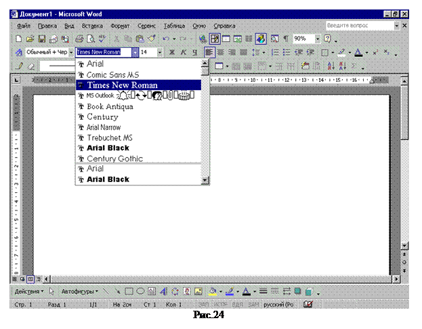Open font name dropdown arrow
Screen dimensions: 422x329
click(x=135, y=52)
